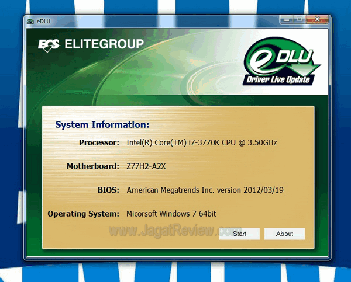Click the Processor label

click(x=99, y=142)
